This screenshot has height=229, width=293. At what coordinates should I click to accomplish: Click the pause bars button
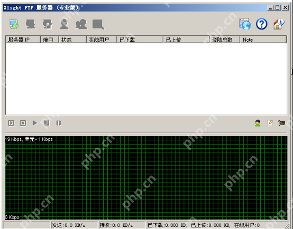coord(59,123)
